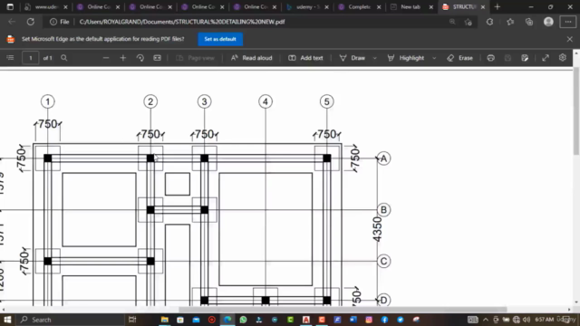
Task: Open Edge Settings and more menu
Action: tap(568, 22)
